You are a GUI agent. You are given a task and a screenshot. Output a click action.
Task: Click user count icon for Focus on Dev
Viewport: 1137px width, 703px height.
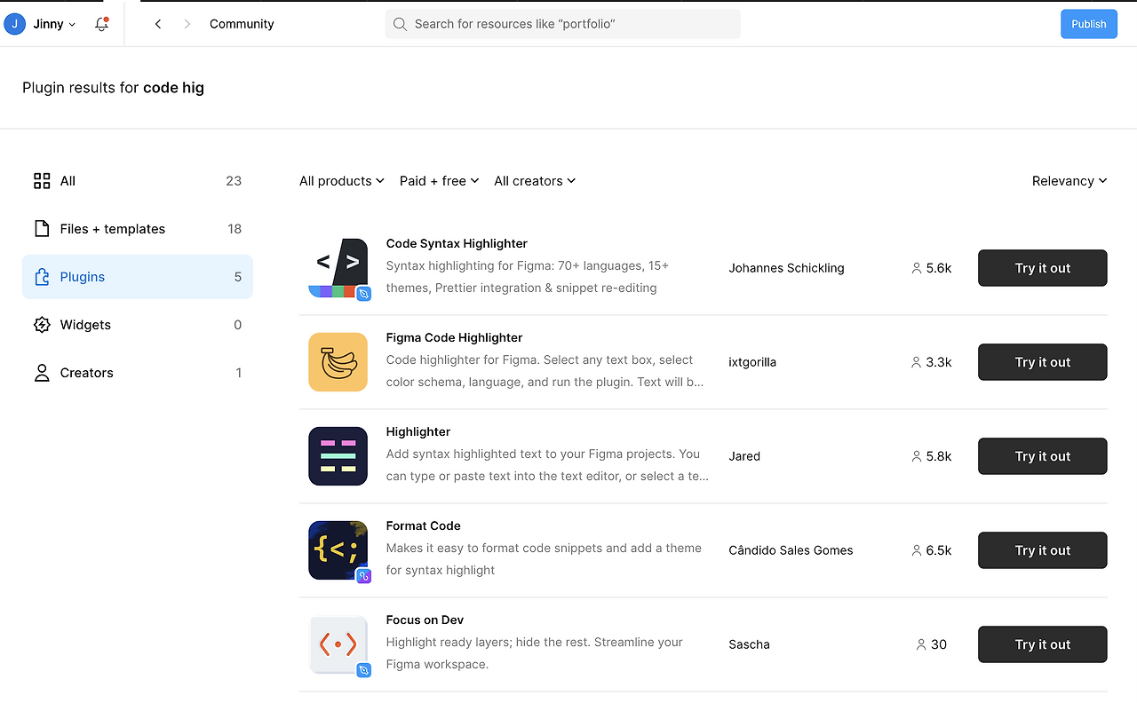click(922, 644)
